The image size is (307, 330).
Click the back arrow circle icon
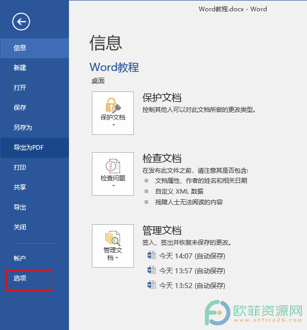[21, 21]
